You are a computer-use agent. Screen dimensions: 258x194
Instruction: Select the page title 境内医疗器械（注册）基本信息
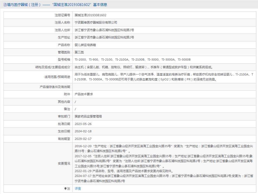57,5
